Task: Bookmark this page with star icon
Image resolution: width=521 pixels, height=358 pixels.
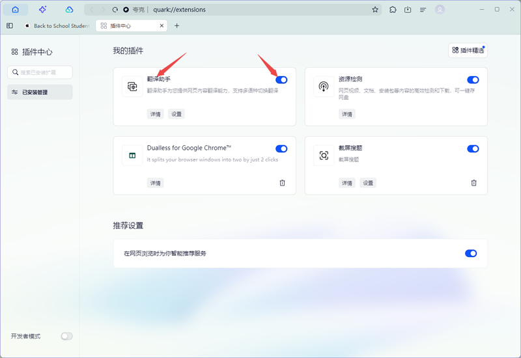Action: click(x=375, y=10)
